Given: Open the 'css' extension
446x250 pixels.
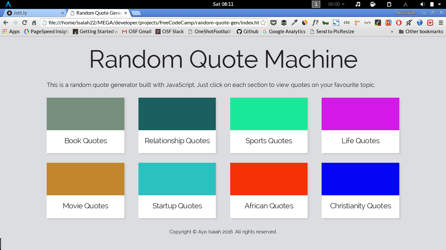Looking at the screenshot, I should coord(346,22).
